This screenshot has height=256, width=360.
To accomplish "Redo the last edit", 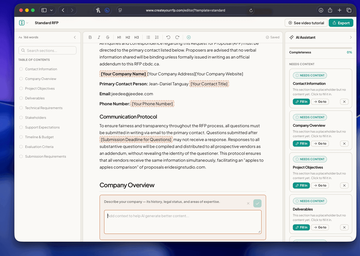I will pos(178,37).
